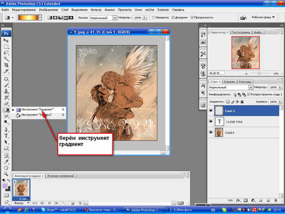285x214 pixels.
Task: Toggle Распространить кадр 1 checkbox
Action: tap(248, 94)
